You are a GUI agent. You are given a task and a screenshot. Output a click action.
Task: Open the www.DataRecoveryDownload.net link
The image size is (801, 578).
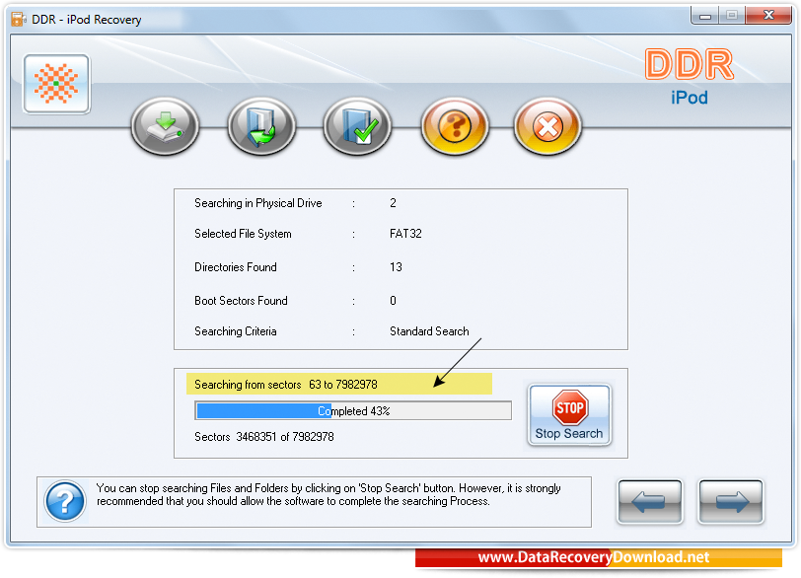point(594,557)
